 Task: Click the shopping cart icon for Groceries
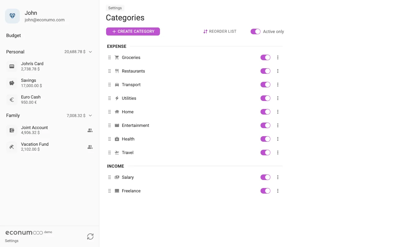click(117, 57)
